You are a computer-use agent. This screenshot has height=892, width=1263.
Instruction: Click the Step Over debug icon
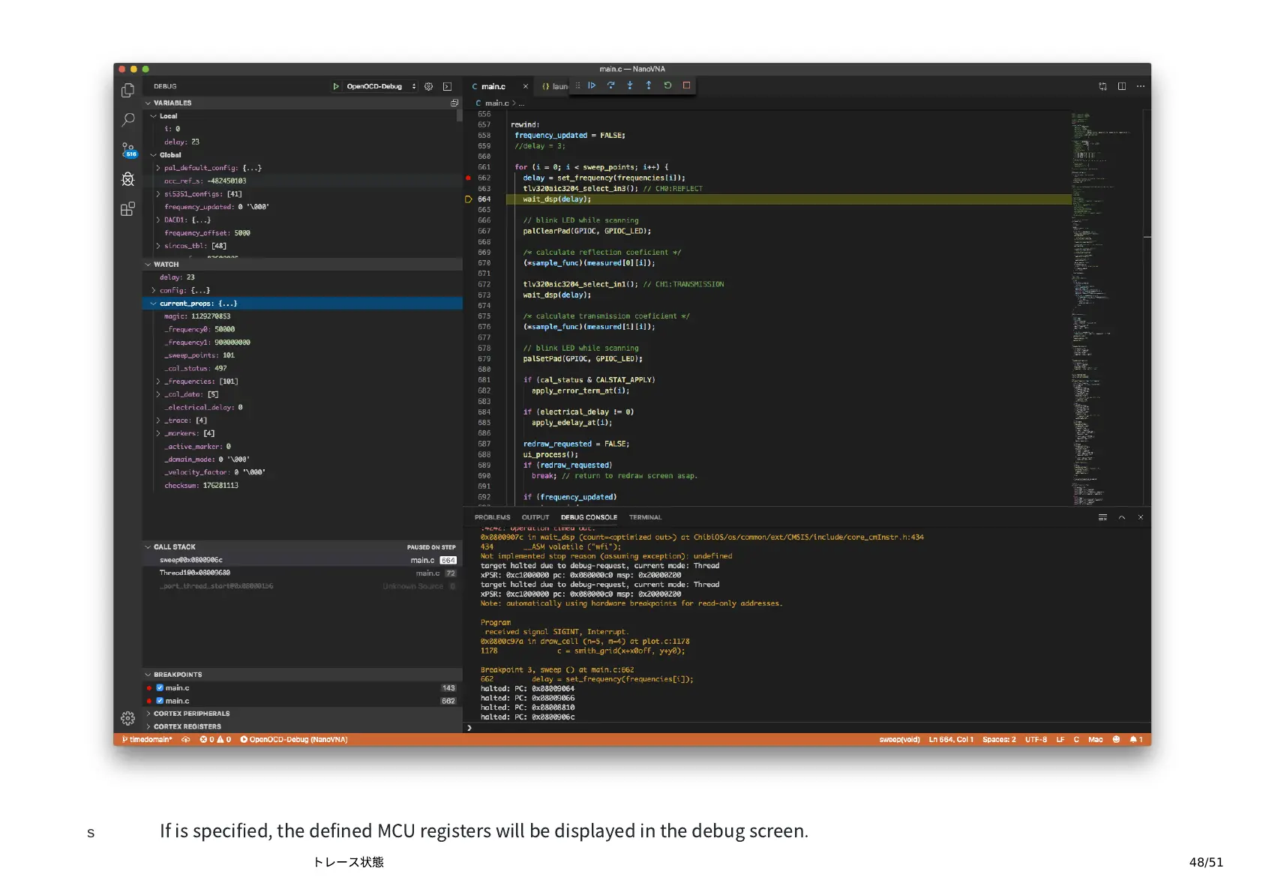tap(610, 85)
